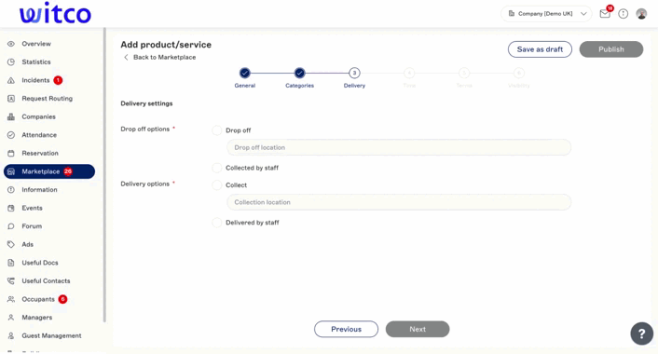Click the Companies building icon

tap(11, 116)
